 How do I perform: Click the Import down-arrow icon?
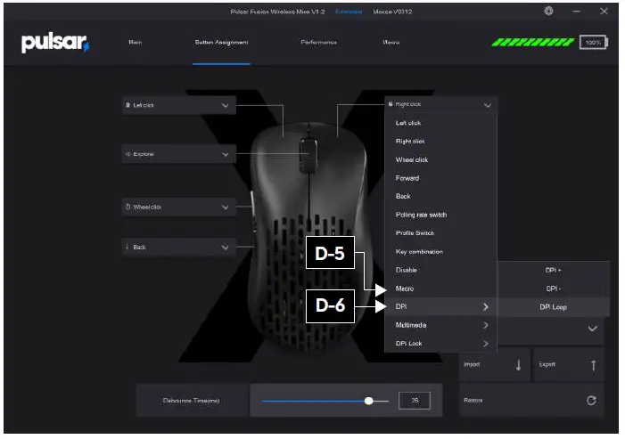518,365
